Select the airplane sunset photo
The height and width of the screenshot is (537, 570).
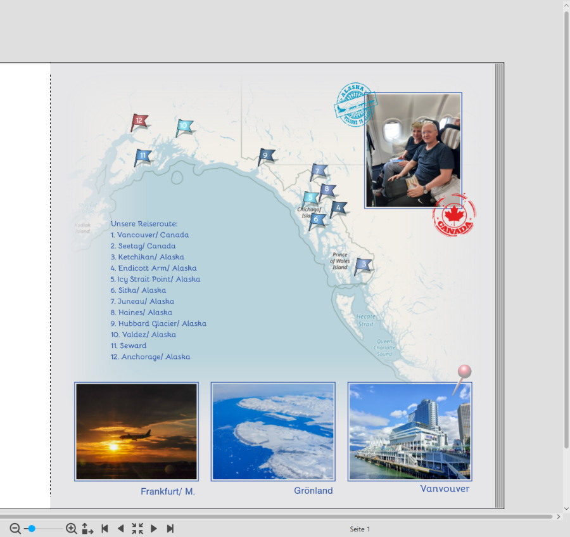[x=136, y=431]
